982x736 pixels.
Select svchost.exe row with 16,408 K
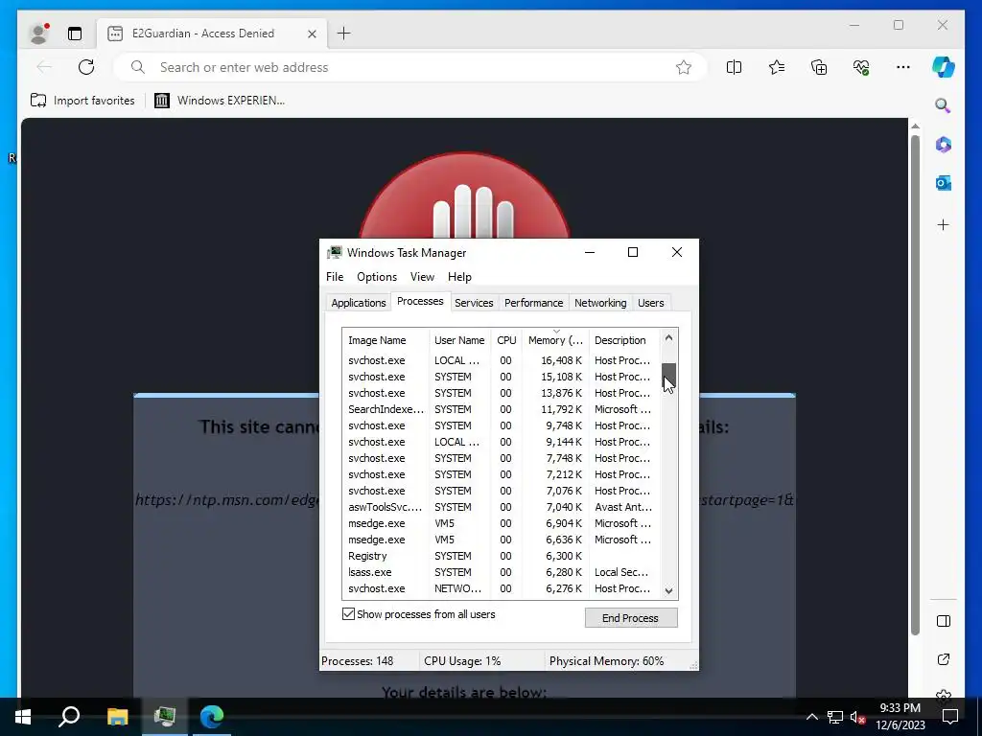coord(501,360)
